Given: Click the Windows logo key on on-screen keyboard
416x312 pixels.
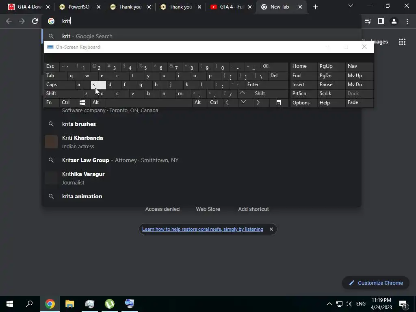Looking at the screenshot, I should [82, 102].
